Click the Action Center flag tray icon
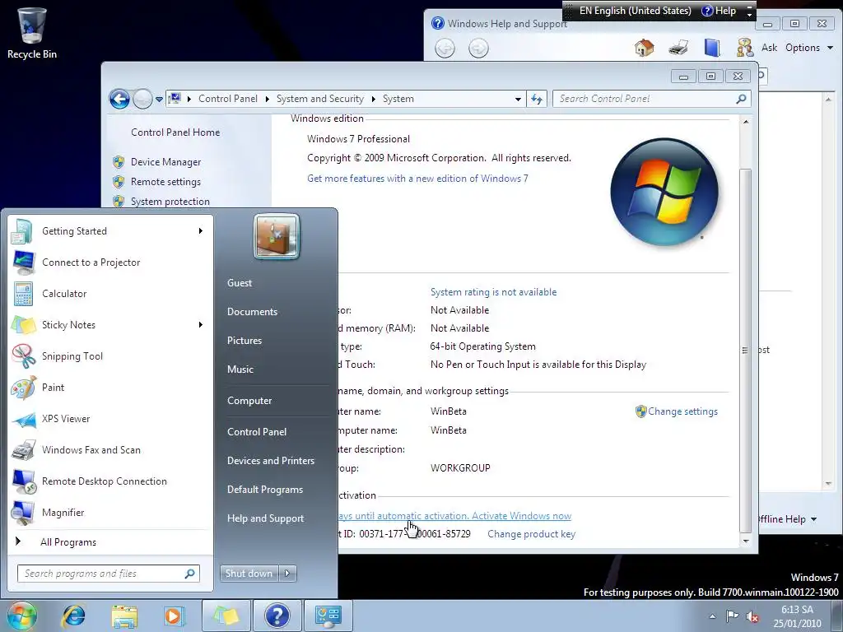The image size is (843, 632). click(x=732, y=616)
